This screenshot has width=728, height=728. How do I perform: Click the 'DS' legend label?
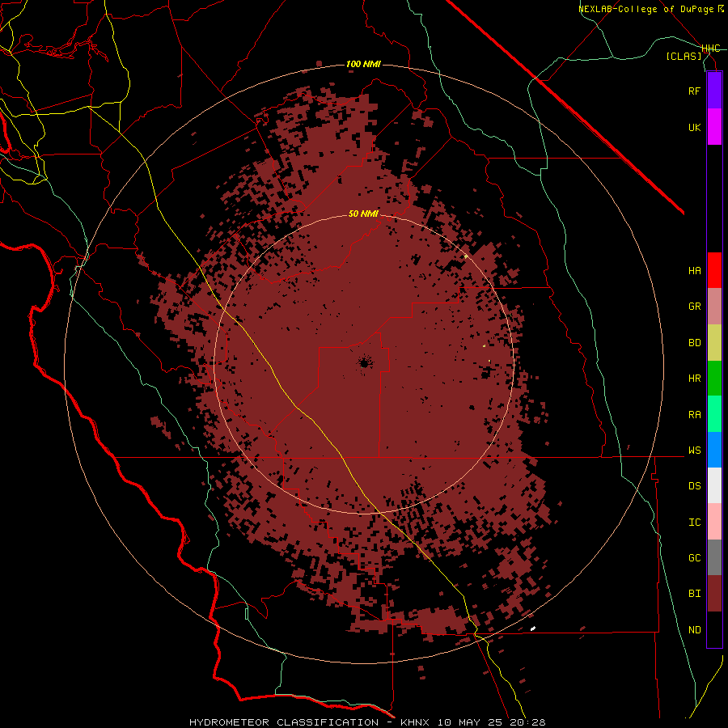[694, 486]
